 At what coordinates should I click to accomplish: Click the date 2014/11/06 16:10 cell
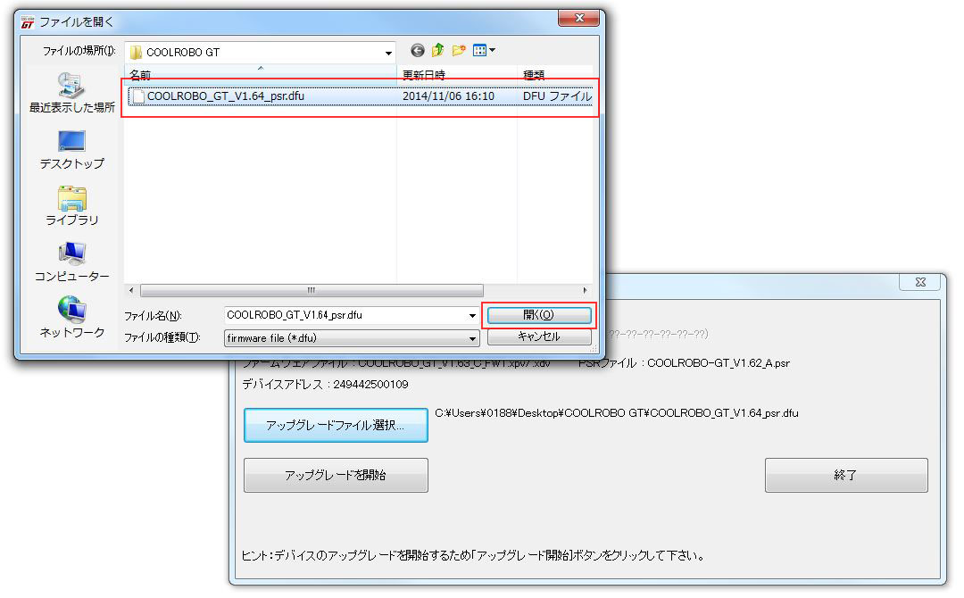pos(448,96)
